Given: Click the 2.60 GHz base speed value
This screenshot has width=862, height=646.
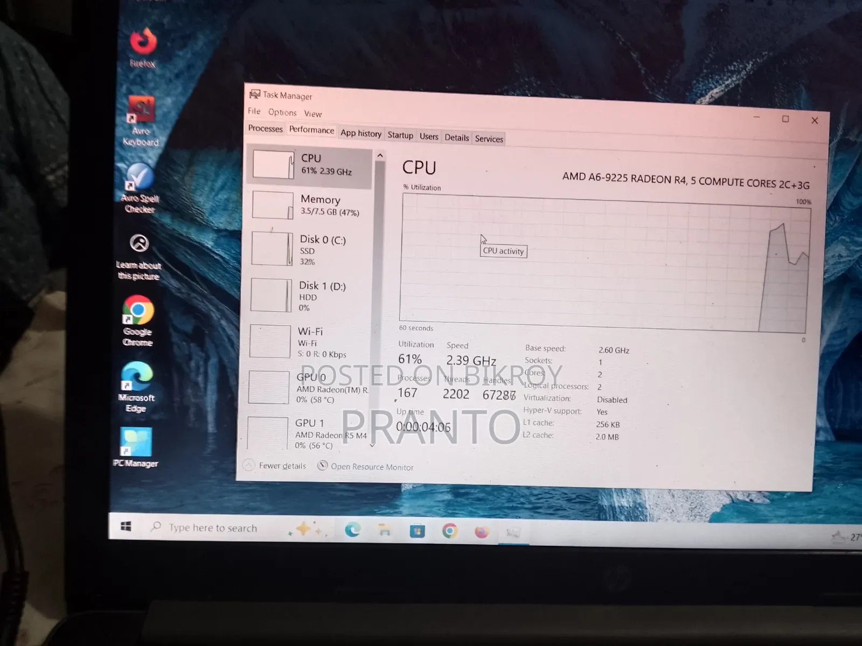Looking at the screenshot, I should tap(614, 350).
